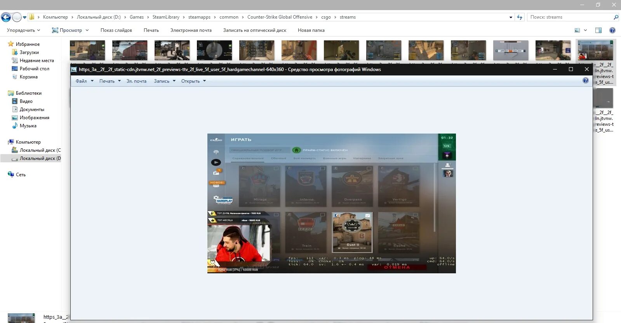Open the Печать menu in photo viewer

[x=110, y=81]
